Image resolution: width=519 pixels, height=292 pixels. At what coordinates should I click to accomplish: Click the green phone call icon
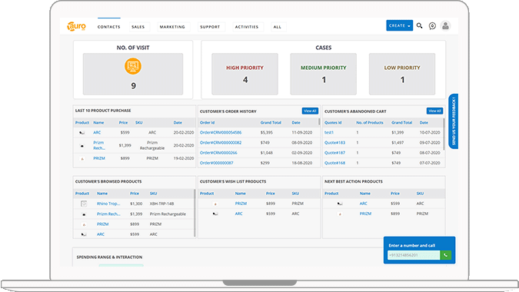click(446, 255)
